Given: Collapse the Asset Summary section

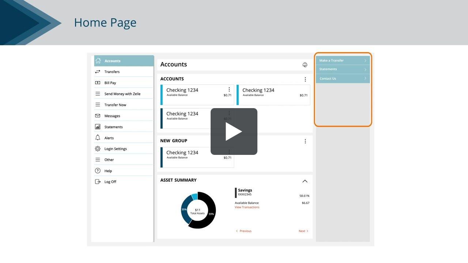Looking at the screenshot, I should pyautogui.click(x=305, y=181).
